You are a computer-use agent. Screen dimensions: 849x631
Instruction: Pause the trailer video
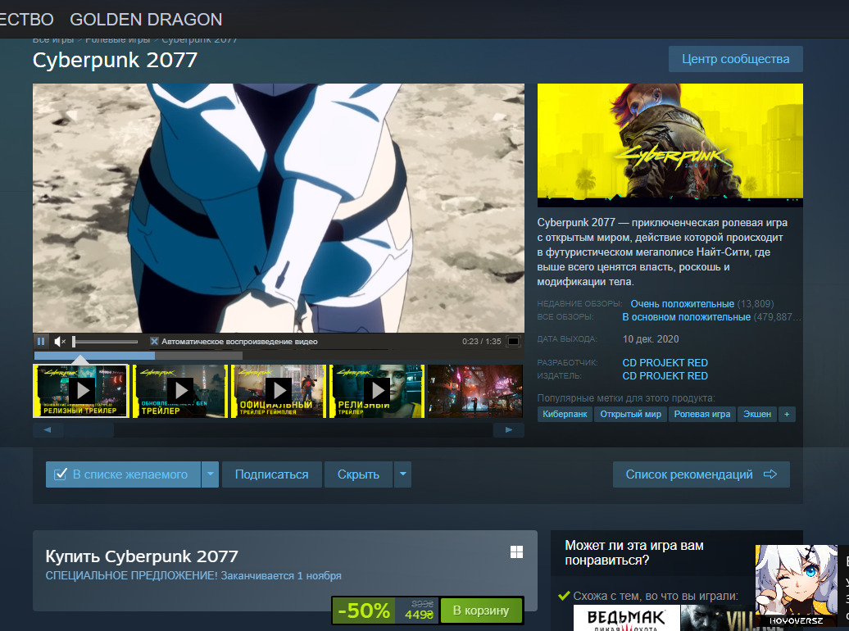[41, 341]
